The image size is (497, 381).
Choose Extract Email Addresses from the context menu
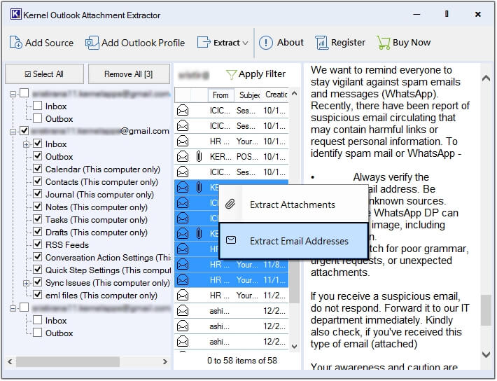[x=293, y=240]
